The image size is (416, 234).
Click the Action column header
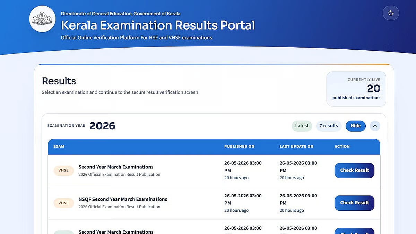click(342, 147)
